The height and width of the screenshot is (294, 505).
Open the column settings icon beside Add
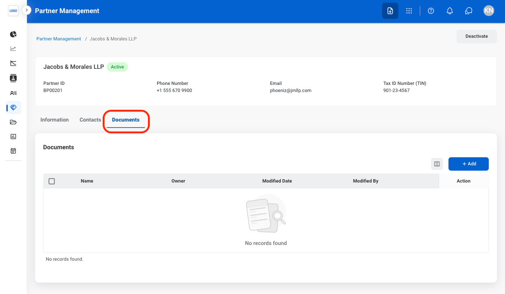[x=437, y=164]
